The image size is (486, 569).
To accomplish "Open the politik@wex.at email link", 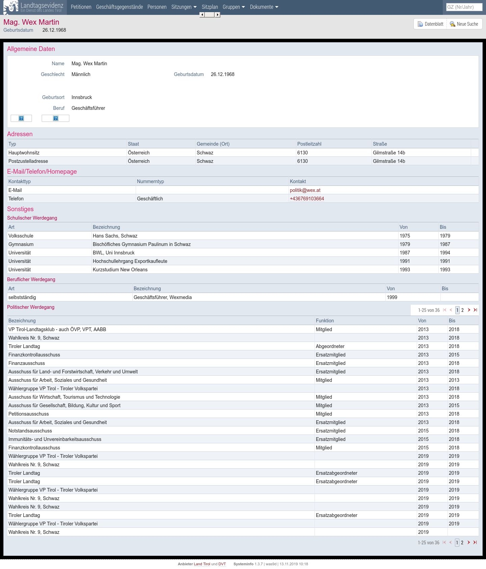I will [x=305, y=190].
